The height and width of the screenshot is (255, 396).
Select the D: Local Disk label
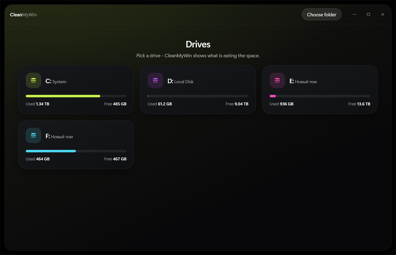pyautogui.click(x=181, y=81)
